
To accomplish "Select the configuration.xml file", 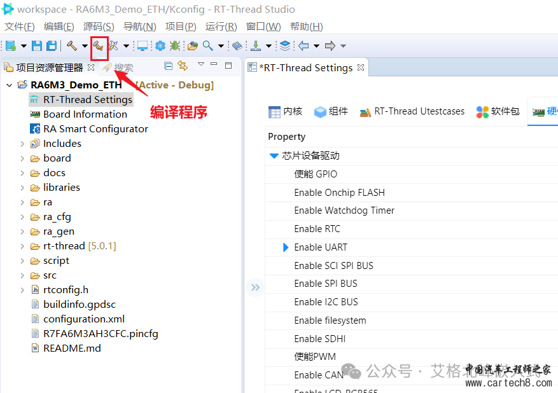I will click(78, 319).
